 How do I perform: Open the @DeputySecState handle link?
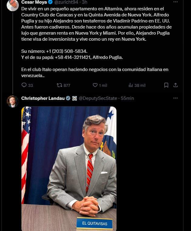click(98, 98)
